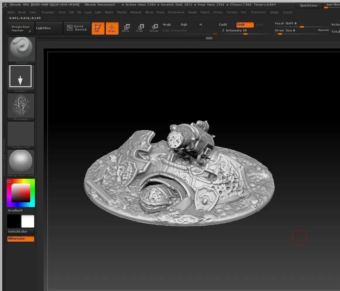Click the ZBrush Document title text
The width and height of the screenshot is (340, 291).
pyautogui.click(x=100, y=5)
